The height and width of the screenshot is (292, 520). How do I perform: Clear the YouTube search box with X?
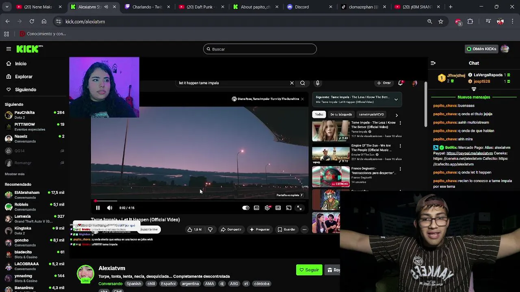pos(292,83)
